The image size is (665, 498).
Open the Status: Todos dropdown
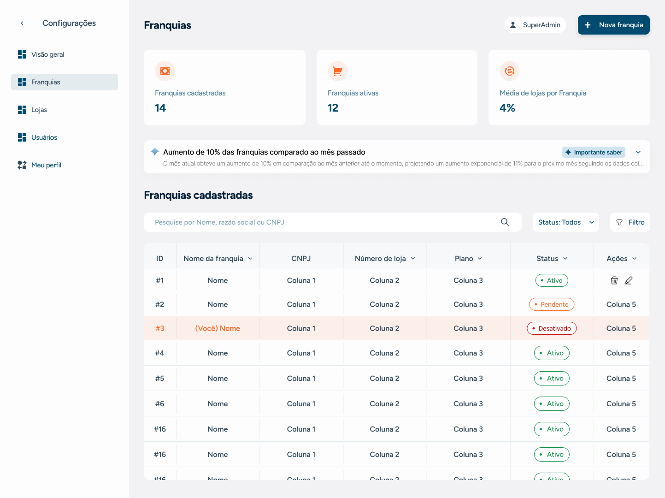[x=566, y=222]
